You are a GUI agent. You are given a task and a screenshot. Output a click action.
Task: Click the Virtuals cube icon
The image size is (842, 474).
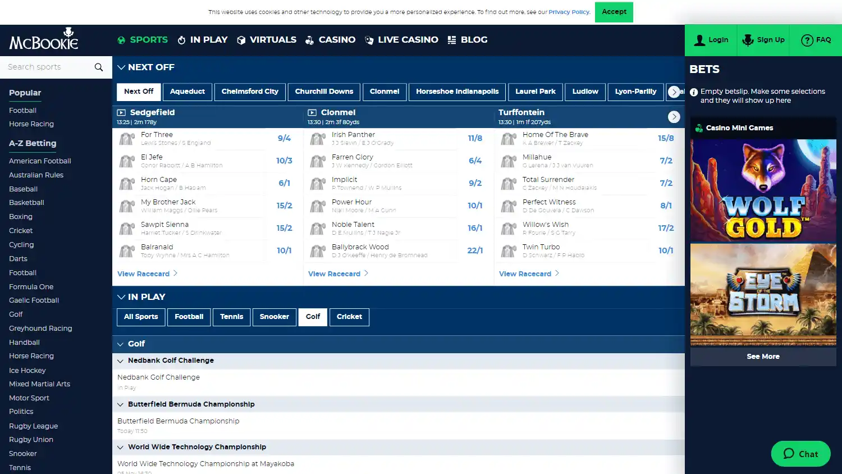(241, 40)
